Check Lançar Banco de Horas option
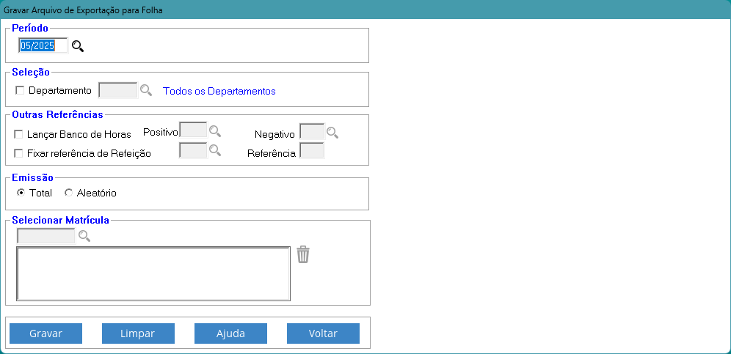Viewport: 731px width, 354px height. click(20, 135)
